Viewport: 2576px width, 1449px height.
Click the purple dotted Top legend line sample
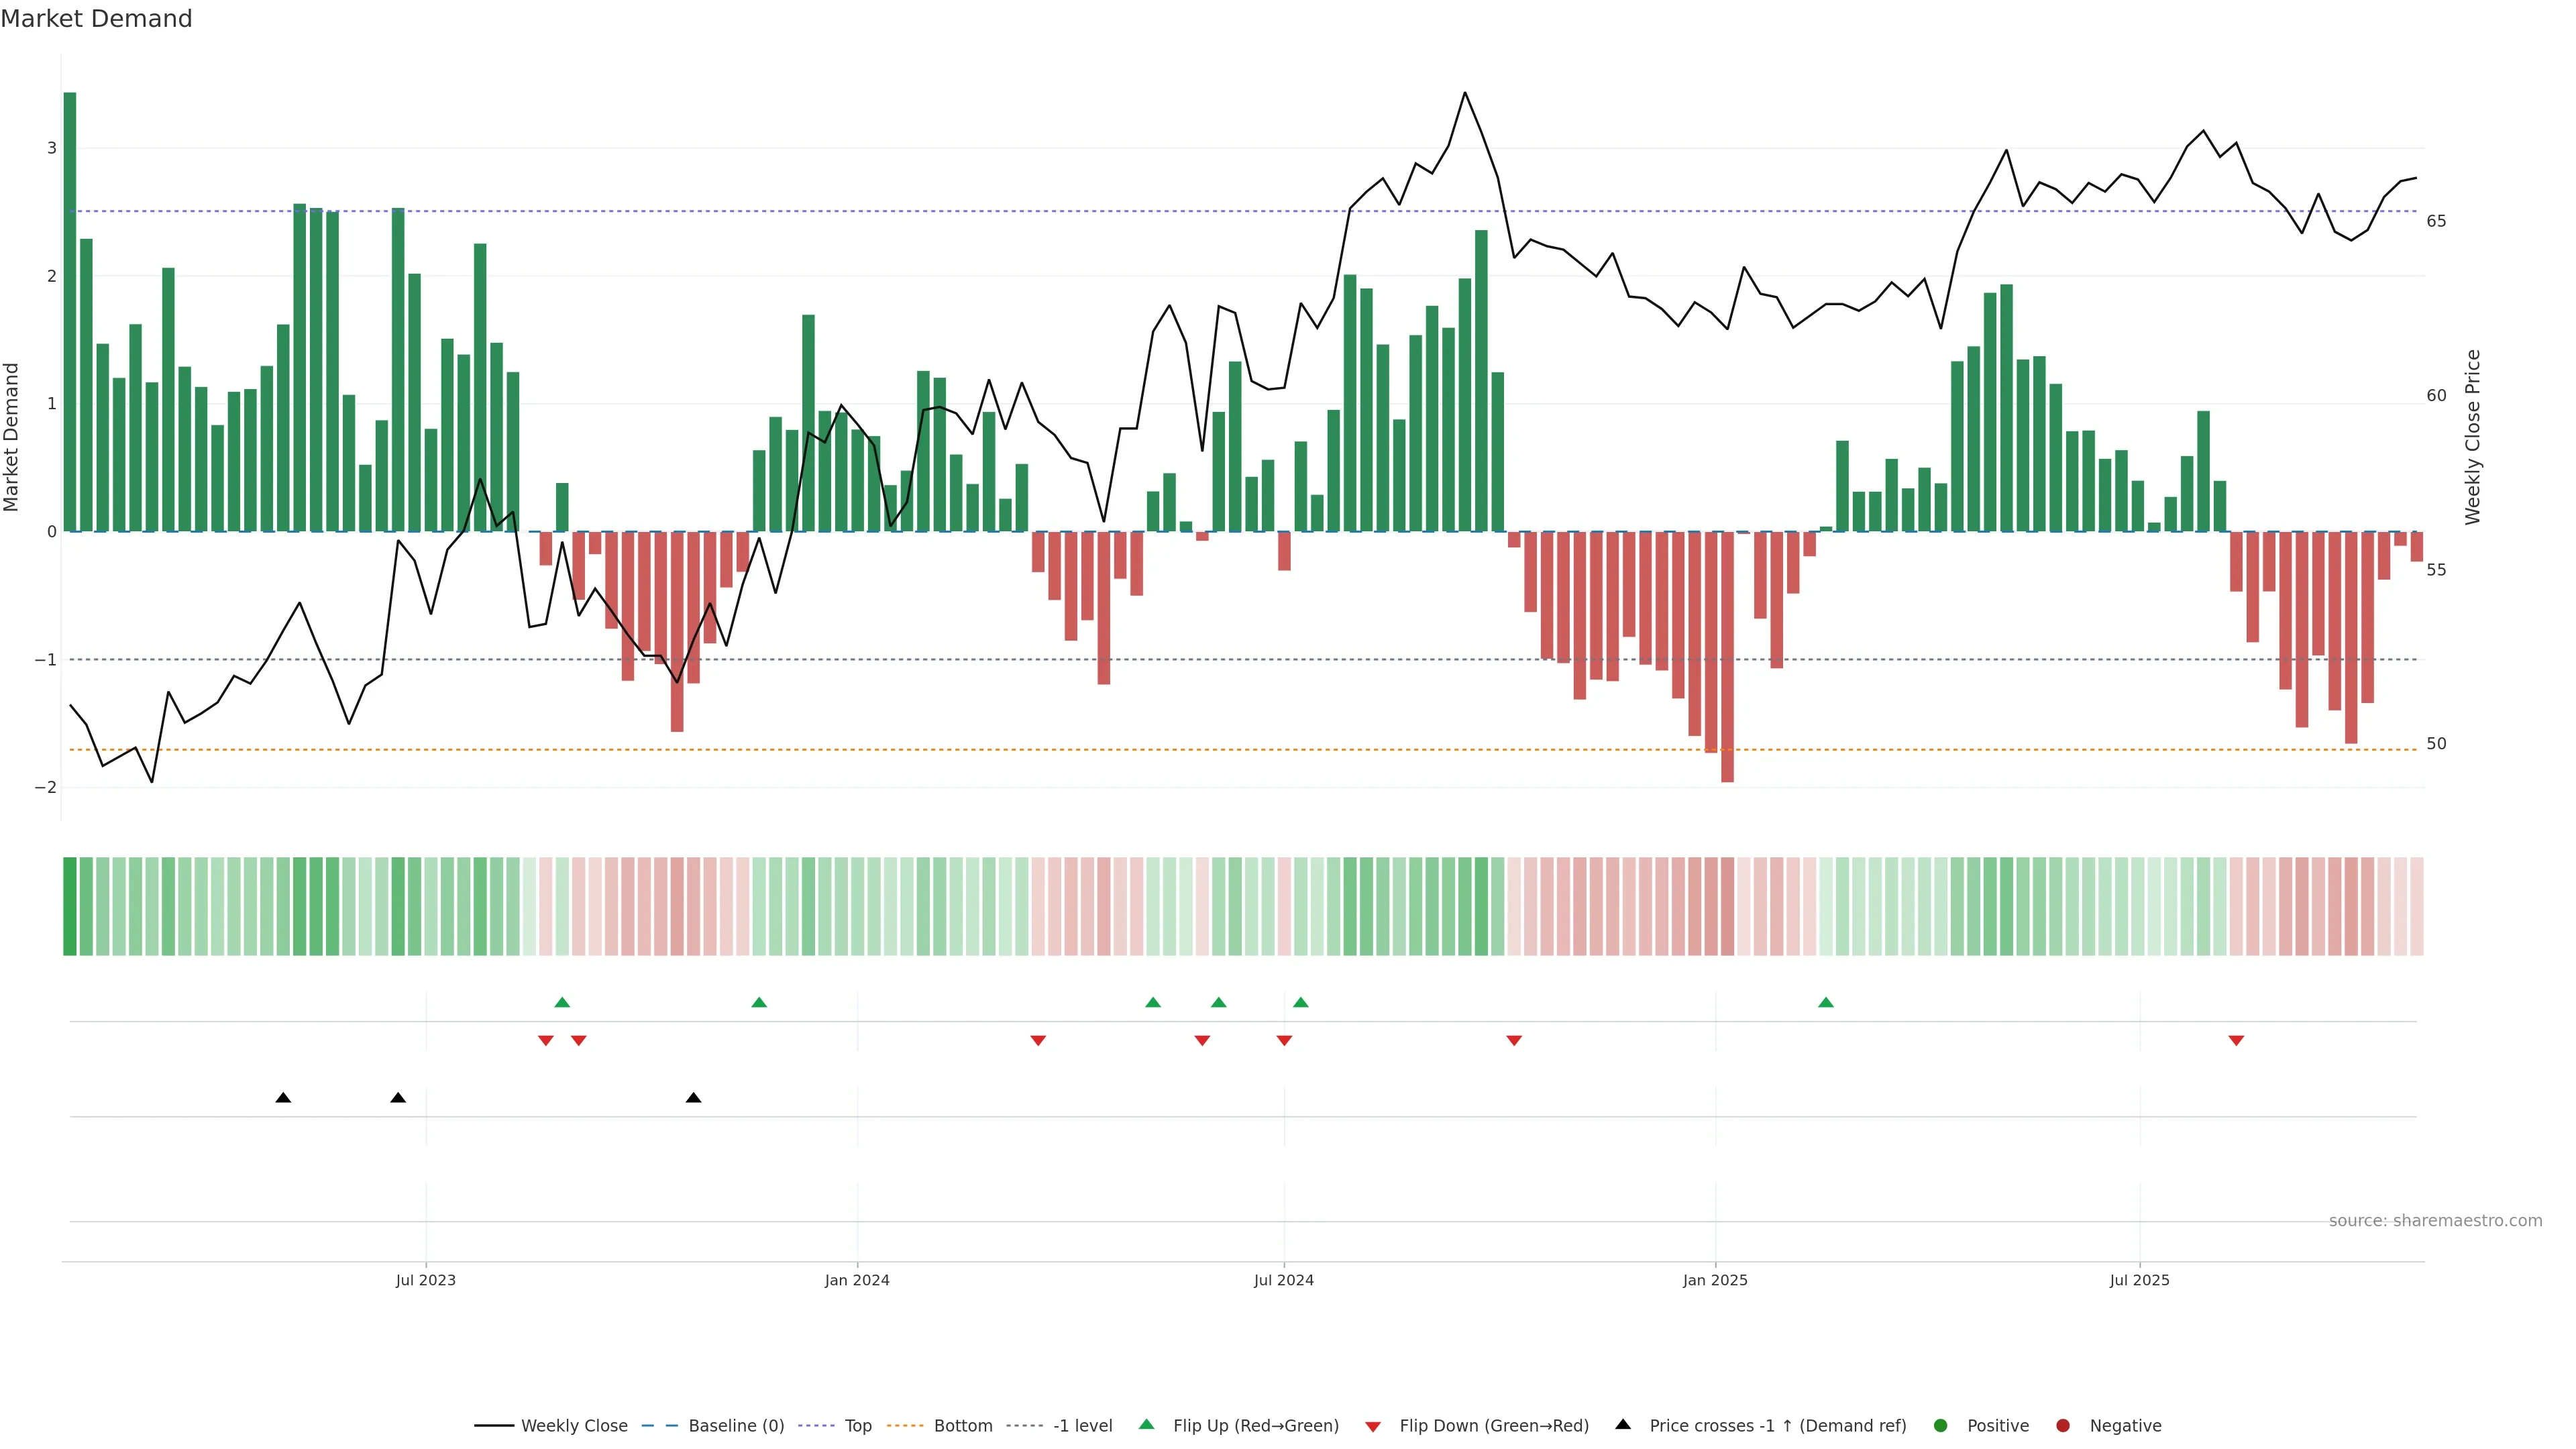[x=816, y=1425]
